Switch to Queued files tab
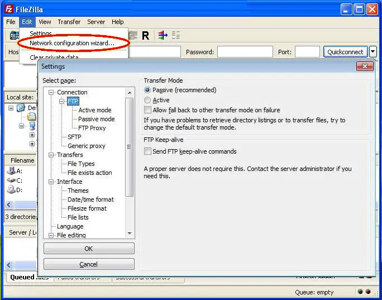The width and height of the screenshot is (382, 300). coord(29,277)
